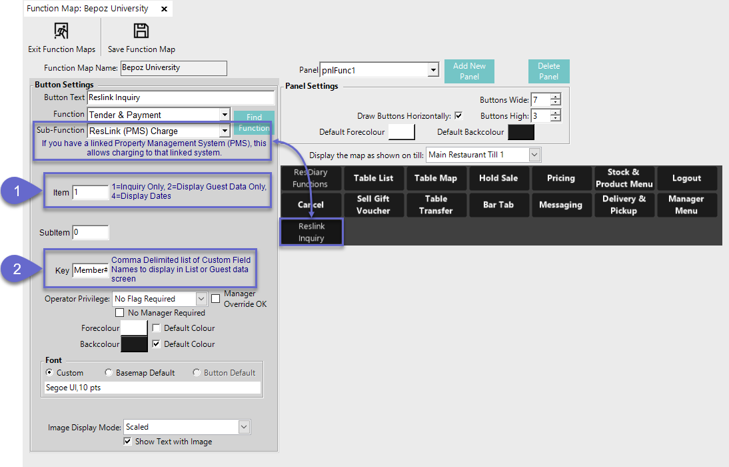The width and height of the screenshot is (729, 467).
Task: Select the Messaging map button
Action: (x=560, y=205)
